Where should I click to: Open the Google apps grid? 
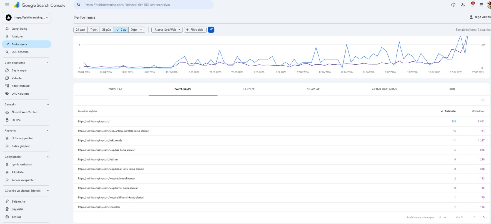(x=481, y=5)
